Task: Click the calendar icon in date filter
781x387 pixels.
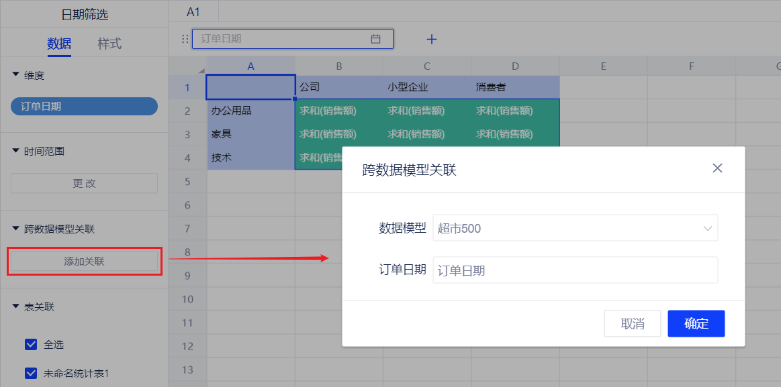Action: pyautogui.click(x=375, y=39)
